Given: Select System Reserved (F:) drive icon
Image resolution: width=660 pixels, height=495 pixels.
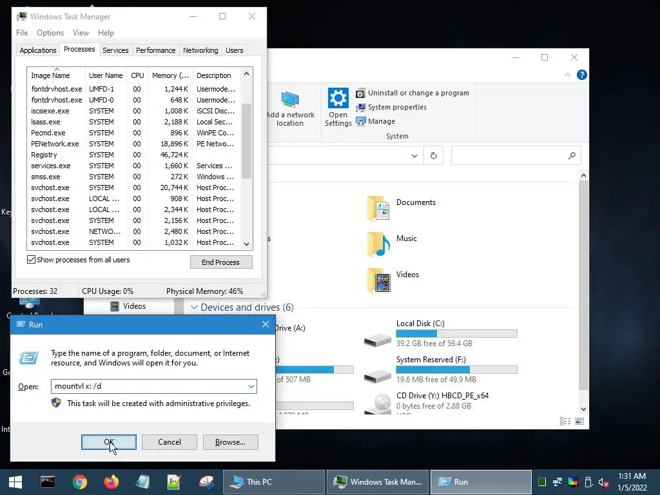Looking at the screenshot, I should (x=378, y=376).
